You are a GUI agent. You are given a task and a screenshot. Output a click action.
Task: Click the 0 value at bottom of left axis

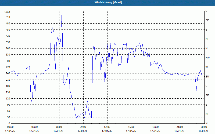tap(9, 124)
